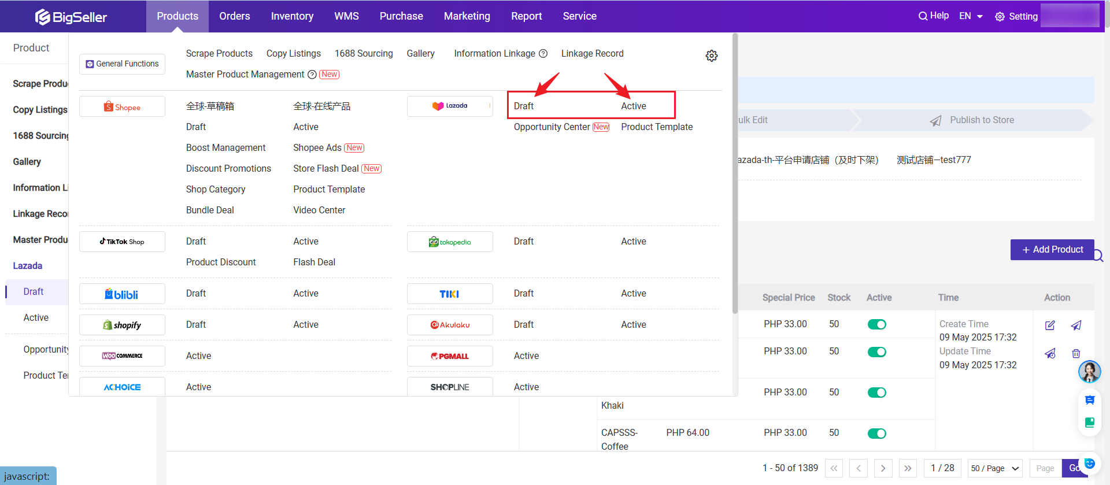Click the BigSeller logo
The width and height of the screenshot is (1110, 485).
pyautogui.click(x=71, y=17)
